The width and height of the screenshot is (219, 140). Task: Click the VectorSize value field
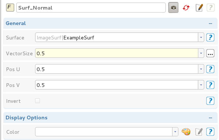pos(117,53)
